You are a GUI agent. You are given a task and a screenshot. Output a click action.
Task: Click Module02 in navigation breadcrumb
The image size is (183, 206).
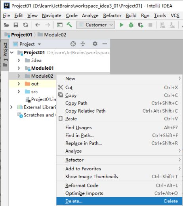52,35
